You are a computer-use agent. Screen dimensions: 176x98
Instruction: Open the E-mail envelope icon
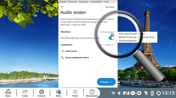(x=25, y=93)
